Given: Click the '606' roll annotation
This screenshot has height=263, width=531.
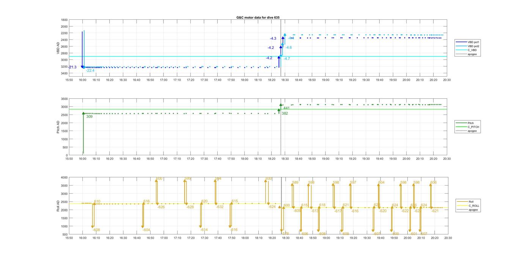Looking at the screenshot, I should coord(434,183).
